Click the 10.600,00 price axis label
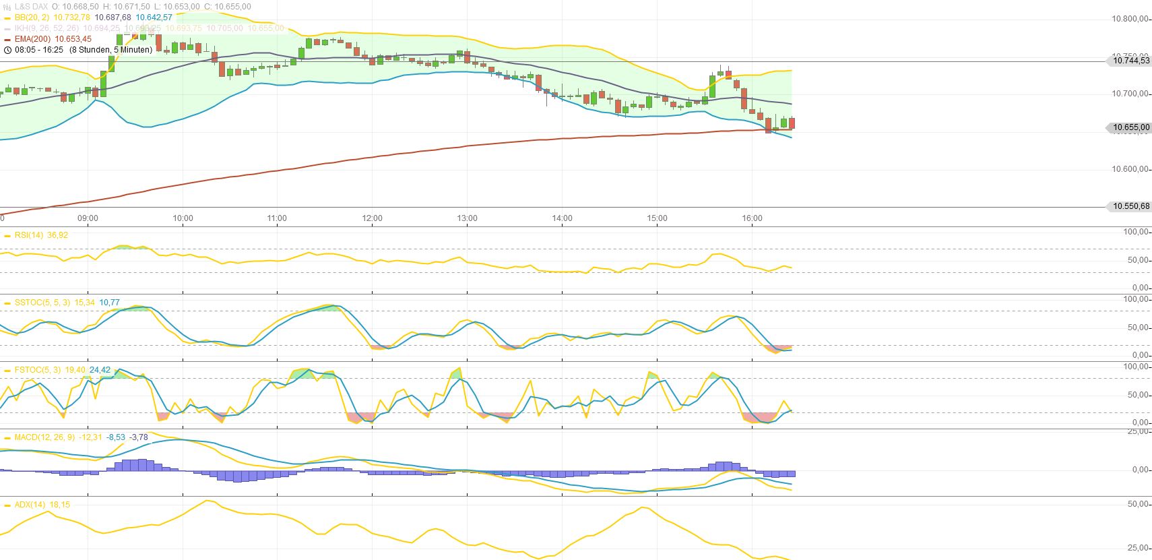The image size is (1152, 560). coord(1130,169)
